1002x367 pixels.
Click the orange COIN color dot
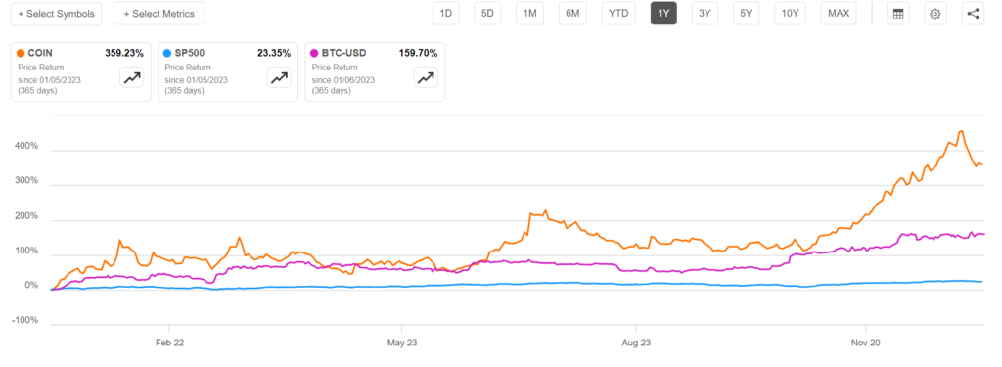(22, 53)
